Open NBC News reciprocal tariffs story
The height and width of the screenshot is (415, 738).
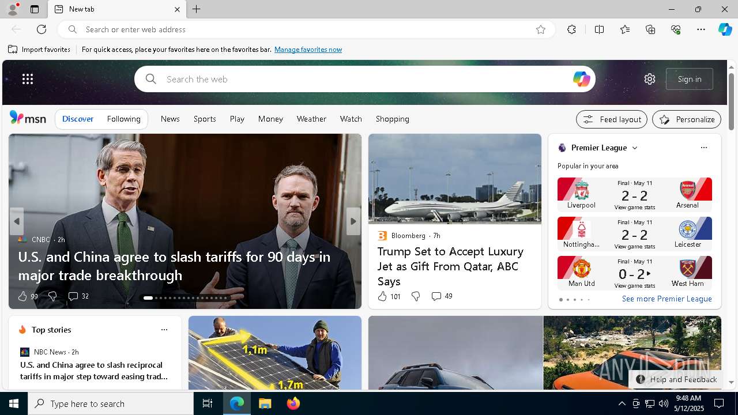pos(94,371)
